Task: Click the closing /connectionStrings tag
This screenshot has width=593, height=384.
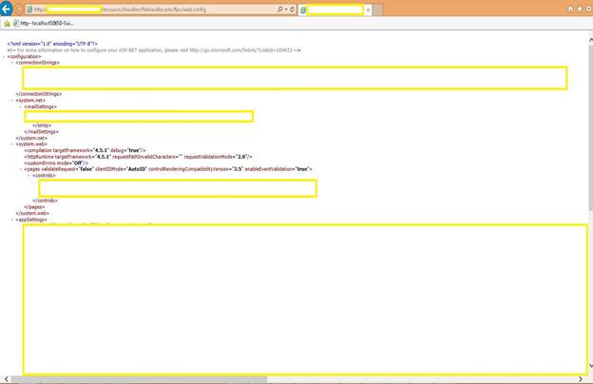Action: [x=39, y=94]
